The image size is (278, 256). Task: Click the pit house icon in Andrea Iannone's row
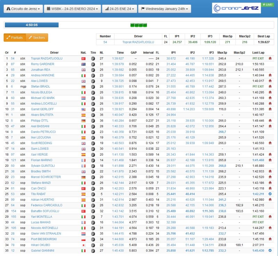coord(270,75)
